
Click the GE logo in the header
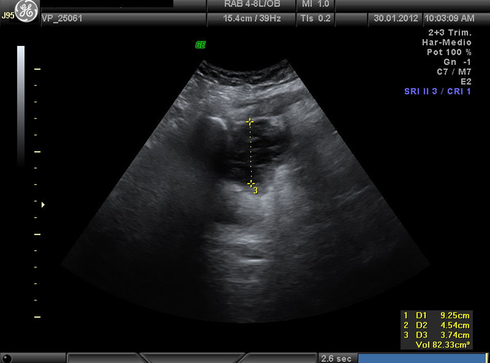click(x=26, y=11)
